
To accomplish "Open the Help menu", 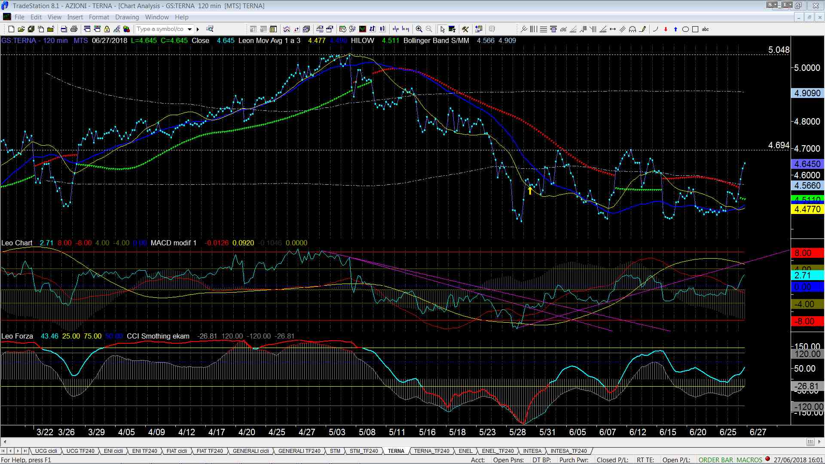I will click(181, 17).
